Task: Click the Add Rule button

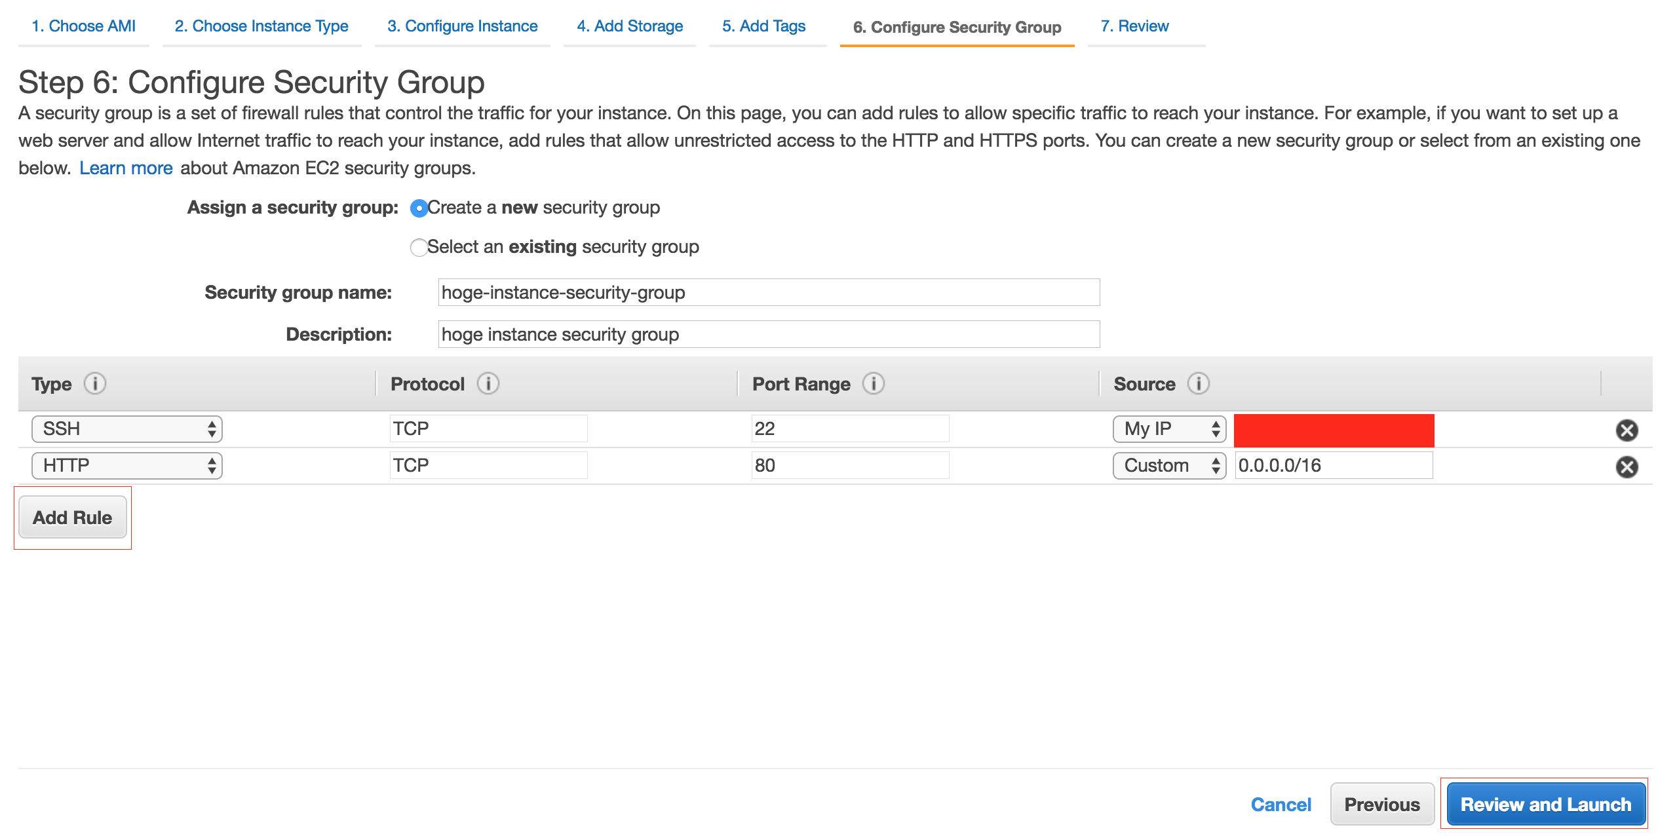Action: (73, 518)
